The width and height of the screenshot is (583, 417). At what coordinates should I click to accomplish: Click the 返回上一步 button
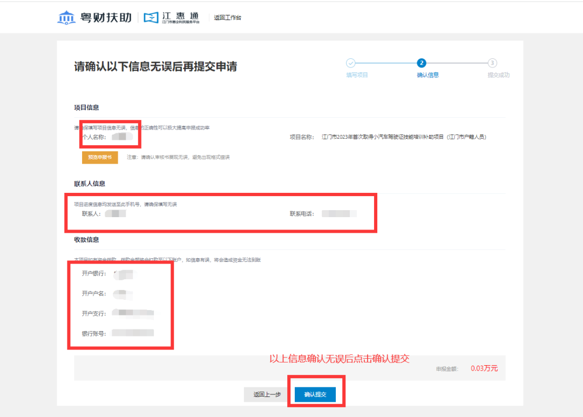267,395
